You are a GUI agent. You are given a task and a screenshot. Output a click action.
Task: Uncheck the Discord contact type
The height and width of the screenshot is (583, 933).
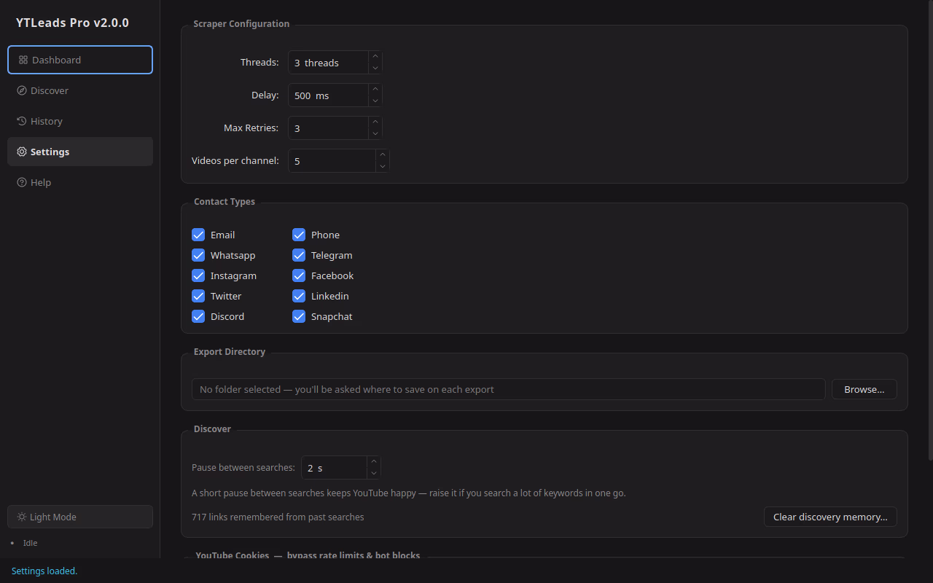point(198,316)
